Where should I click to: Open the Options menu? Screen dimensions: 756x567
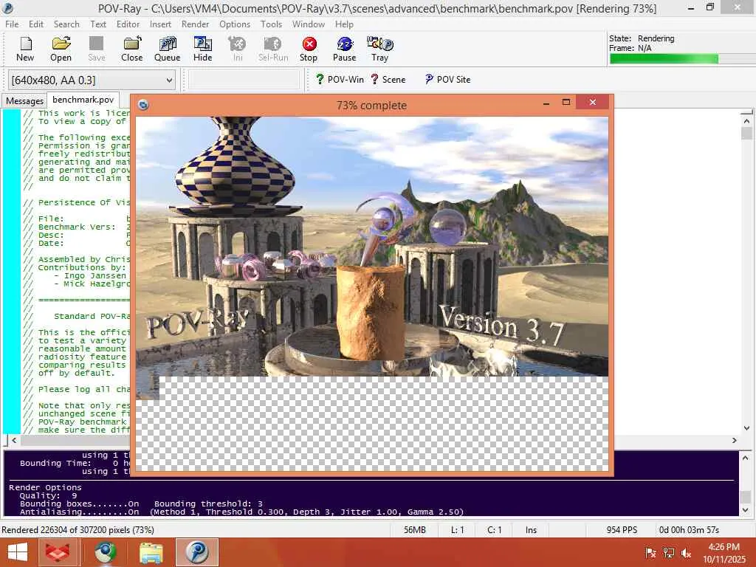(235, 24)
